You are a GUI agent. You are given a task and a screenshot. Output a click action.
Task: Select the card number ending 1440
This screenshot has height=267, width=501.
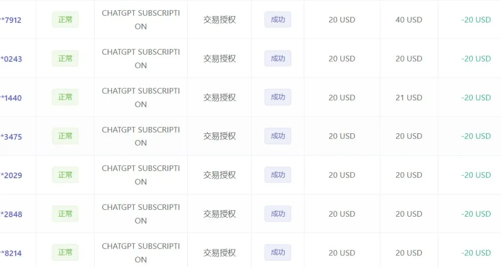point(11,98)
